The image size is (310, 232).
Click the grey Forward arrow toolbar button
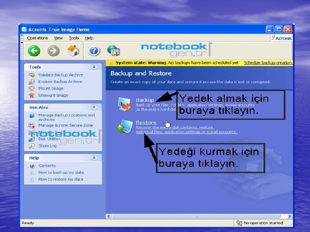53,51
